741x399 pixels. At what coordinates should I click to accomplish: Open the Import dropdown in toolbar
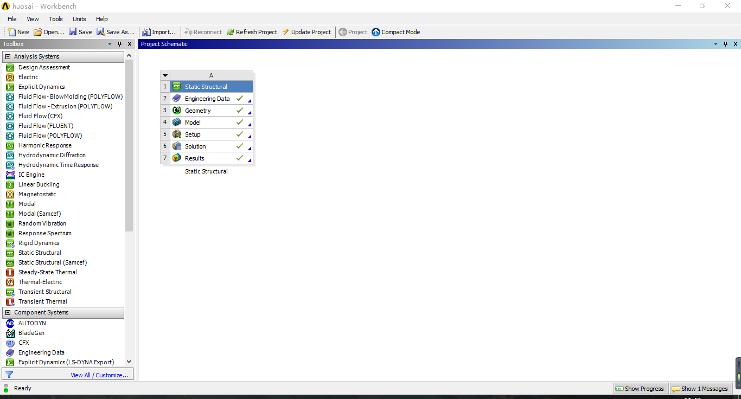coord(159,32)
